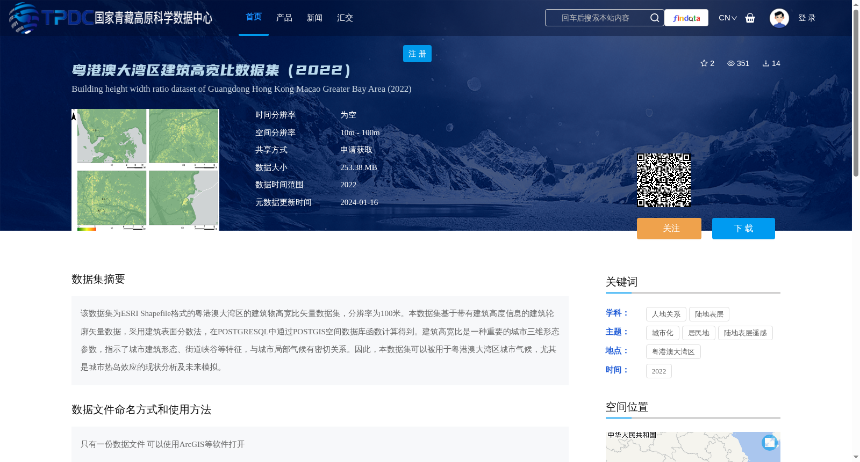Click the map labeled 中华人民共和国

point(693,447)
